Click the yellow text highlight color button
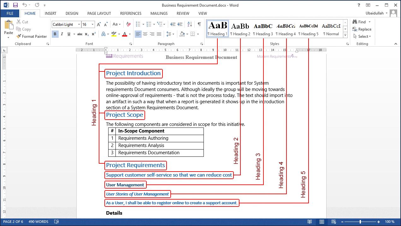Viewport: 401px width, 226px height. click(114, 34)
